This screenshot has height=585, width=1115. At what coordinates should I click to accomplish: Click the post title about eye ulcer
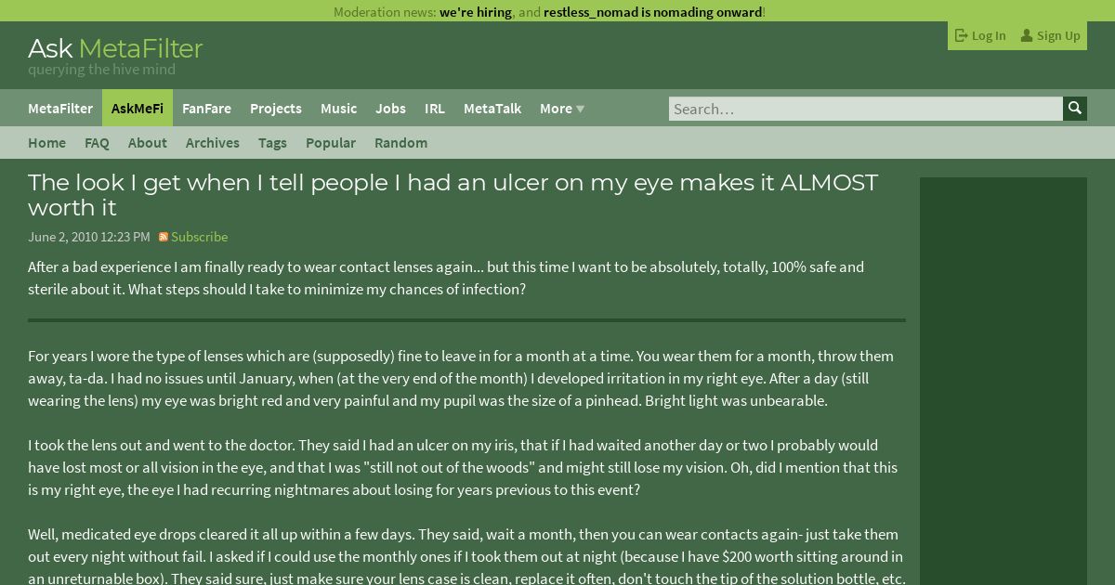pyautogui.click(x=453, y=195)
